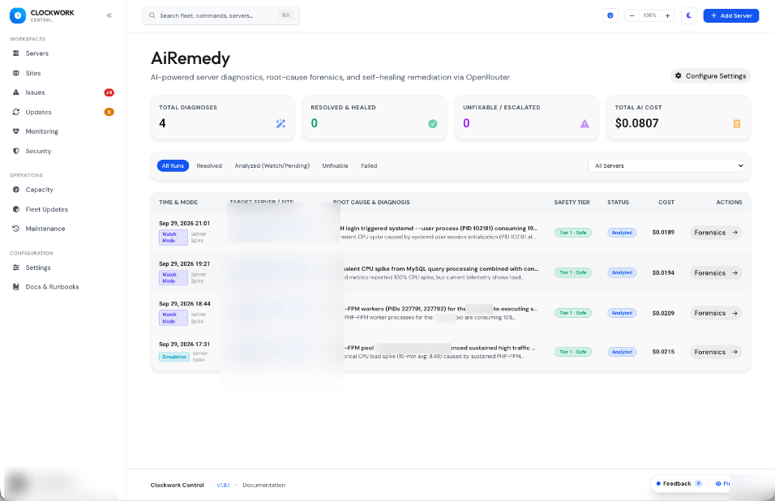Open Security section in sidebar
775x501 pixels.
click(x=39, y=151)
